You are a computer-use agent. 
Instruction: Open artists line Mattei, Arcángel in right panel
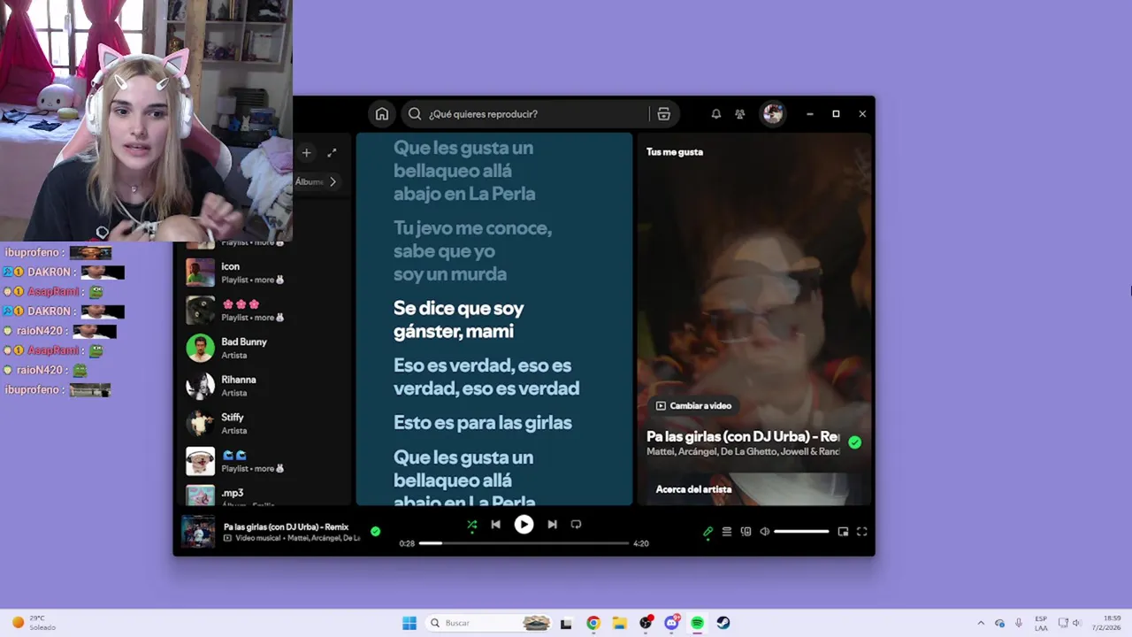coord(743,452)
